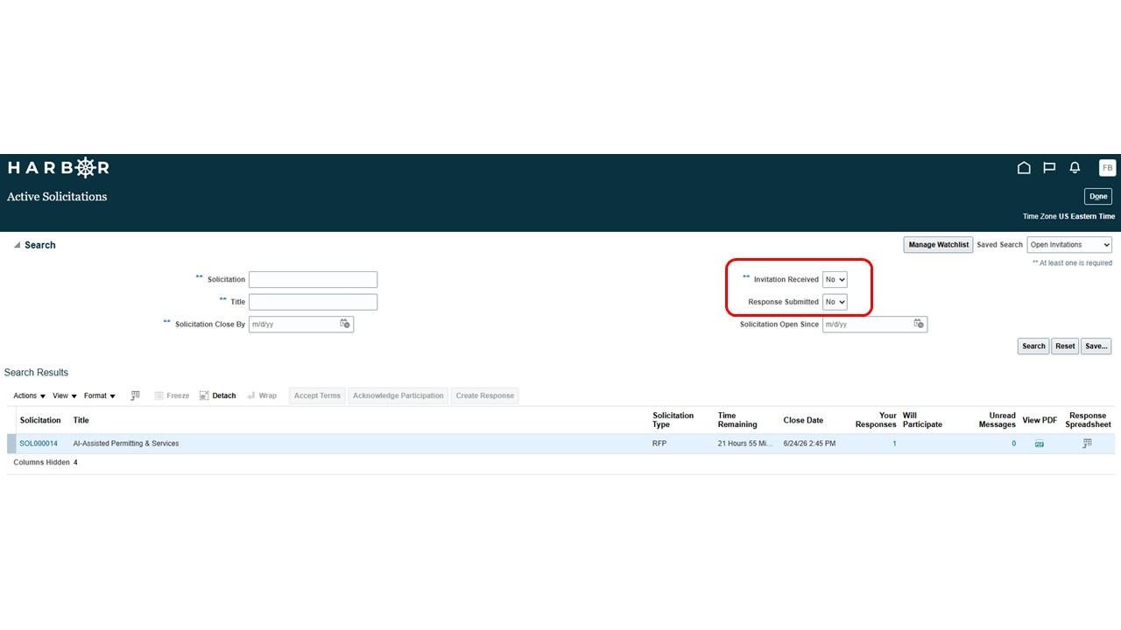
Task: Click Time Zone US Eastern Time text
Action: click(1068, 216)
